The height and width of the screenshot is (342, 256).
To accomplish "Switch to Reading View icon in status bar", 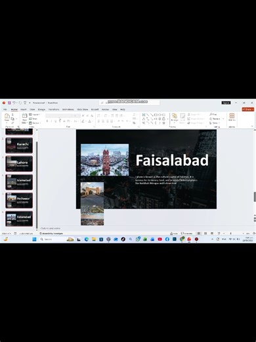I will [212, 233].
